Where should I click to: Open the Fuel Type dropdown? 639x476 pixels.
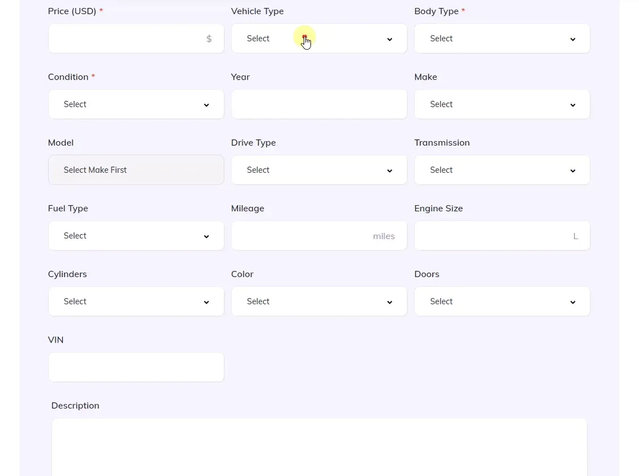(136, 236)
